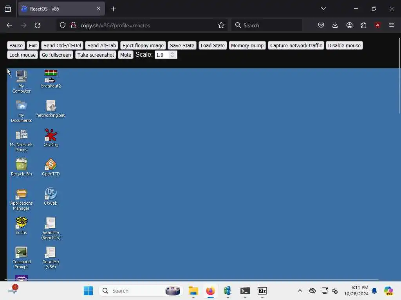The width and height of the screenshot is (401, 300).
Task: Start Capture network traffic
Action: [x=296, y=45]
